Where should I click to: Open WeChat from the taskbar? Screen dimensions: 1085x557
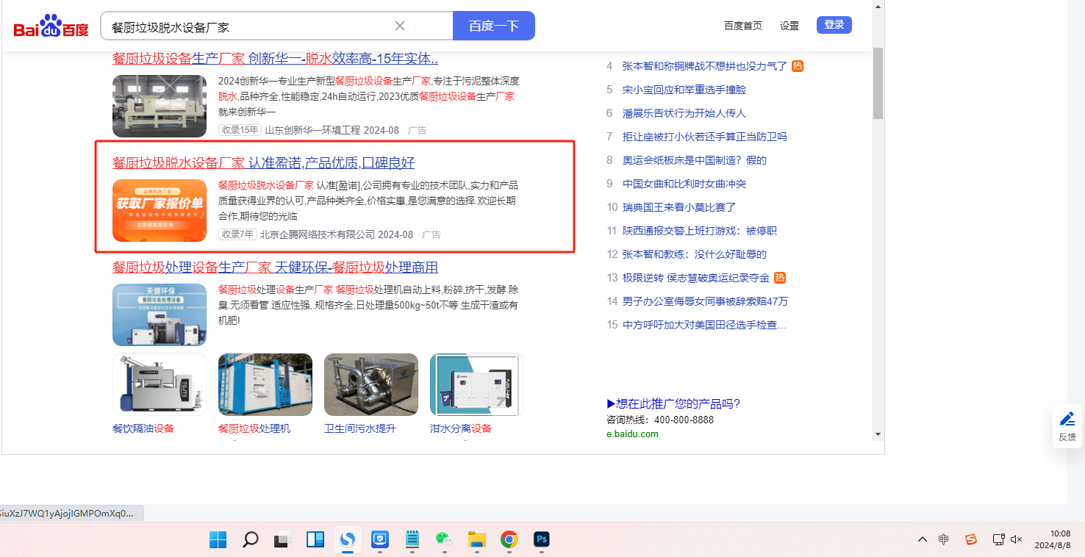(x=444, y=540)
